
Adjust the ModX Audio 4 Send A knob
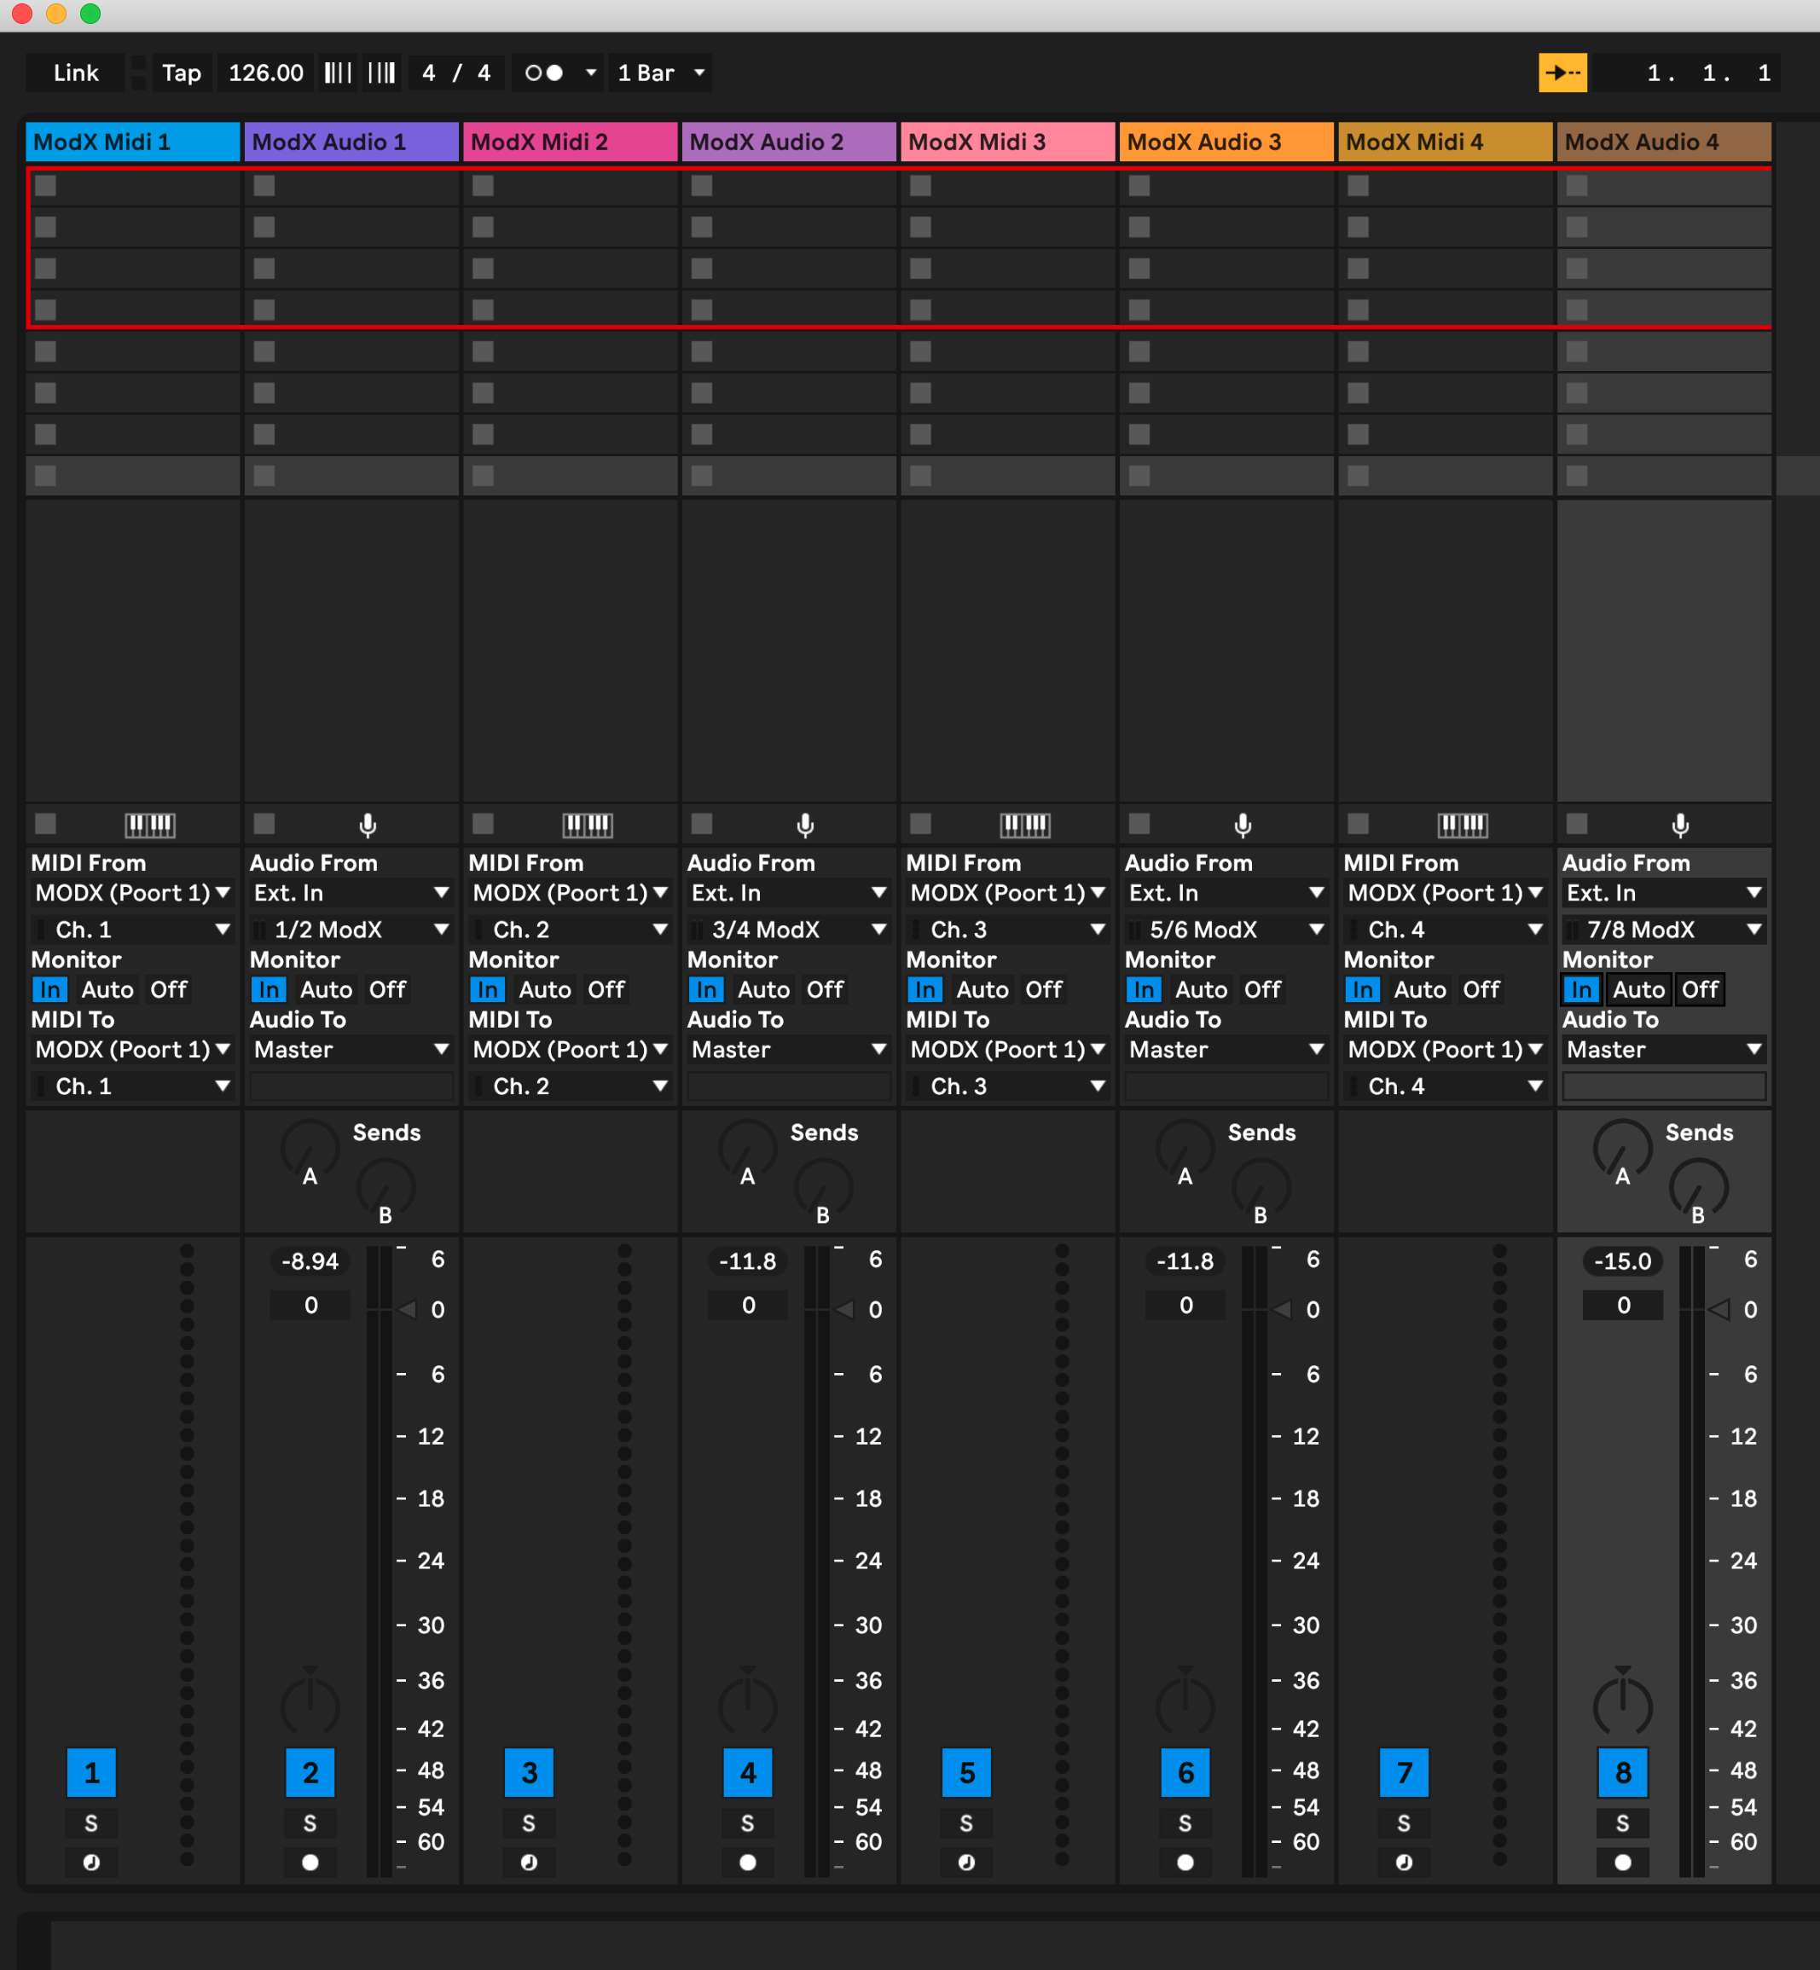coord(1622,1148)
